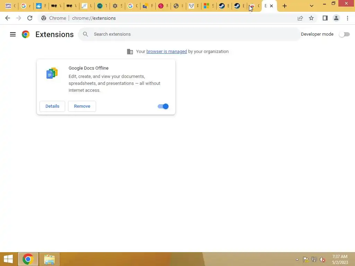This screenshot has width=355, height=266.
Task: Click the magnifier icon in the search extensions bar
Action: point(85,34)
